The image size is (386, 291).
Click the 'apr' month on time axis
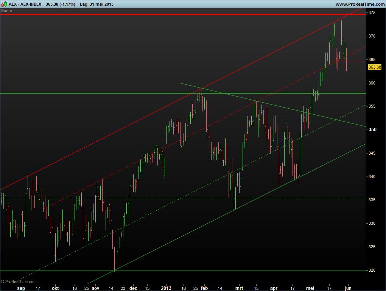274,288
